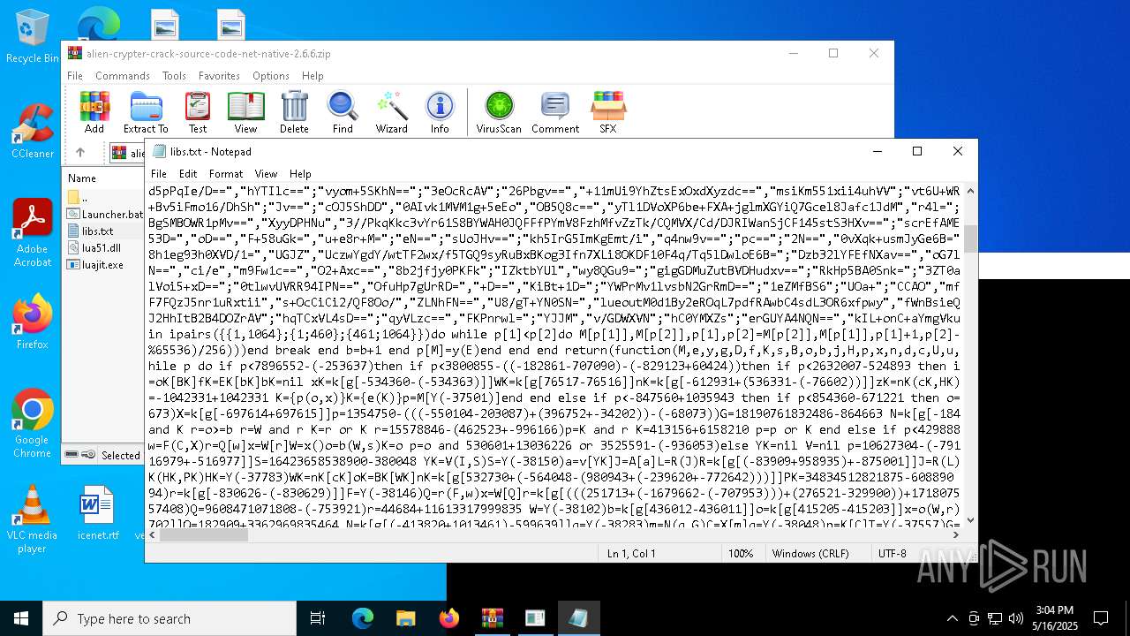1130x636 pixels.
Task: Click the Comment toolbar icon
Action: tap(555, 112)
